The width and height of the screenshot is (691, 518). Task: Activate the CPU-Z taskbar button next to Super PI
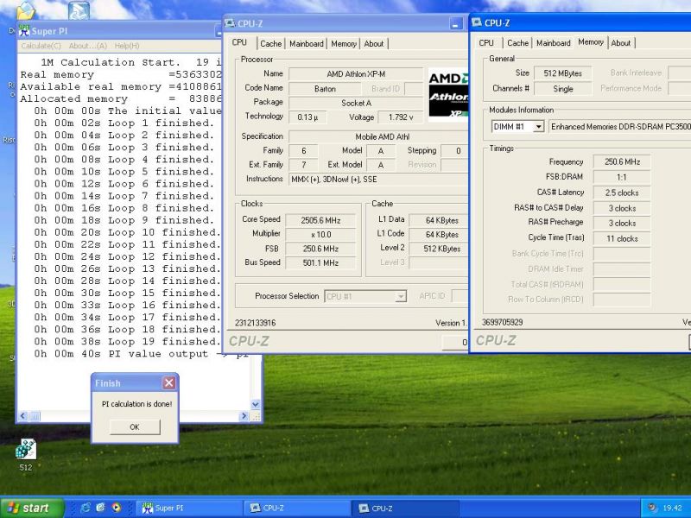[x=296, y=508]
